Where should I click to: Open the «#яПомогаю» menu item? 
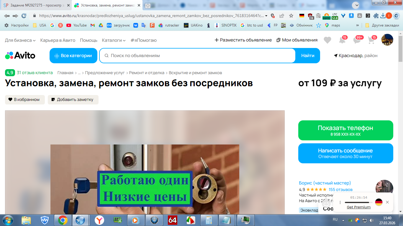[143, 40]
